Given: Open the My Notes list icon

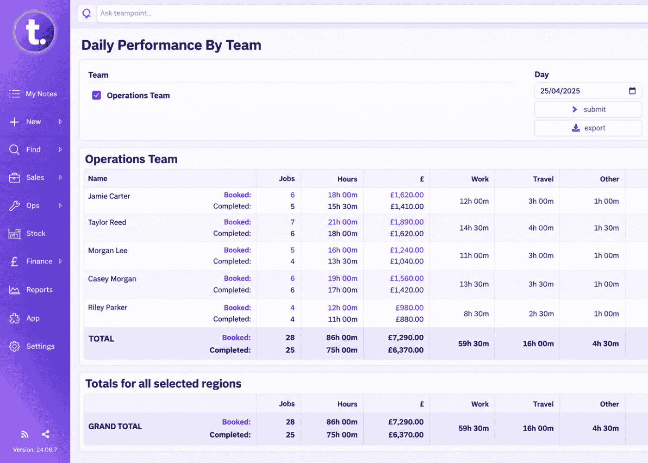Looking at the screenshot, I should tap(14, 94).
